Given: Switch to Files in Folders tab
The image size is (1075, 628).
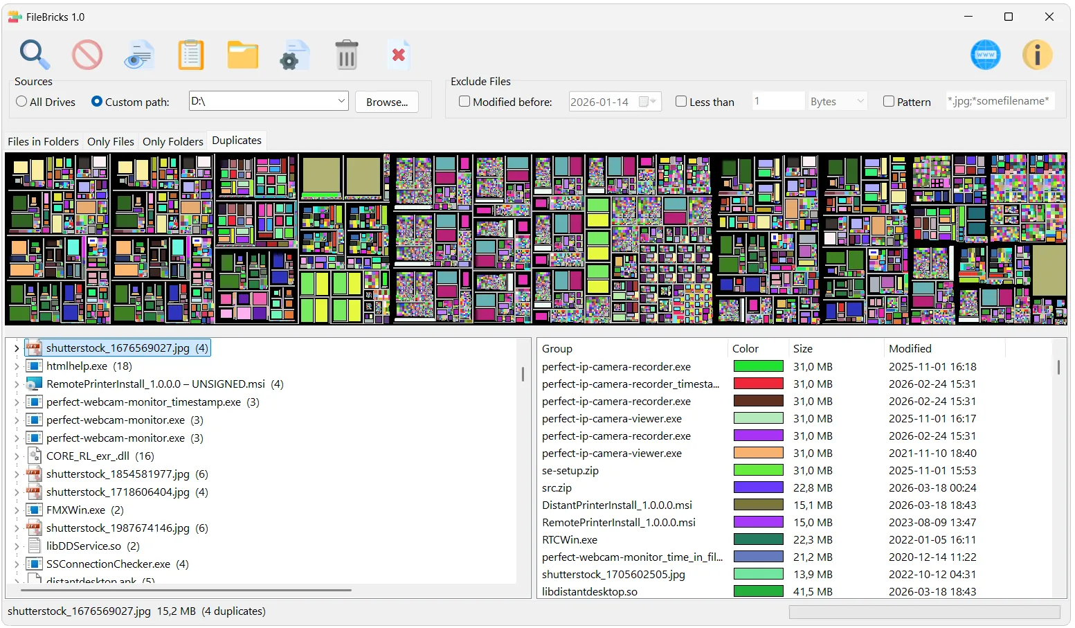Looking at the screenshot, I should 43,141.
